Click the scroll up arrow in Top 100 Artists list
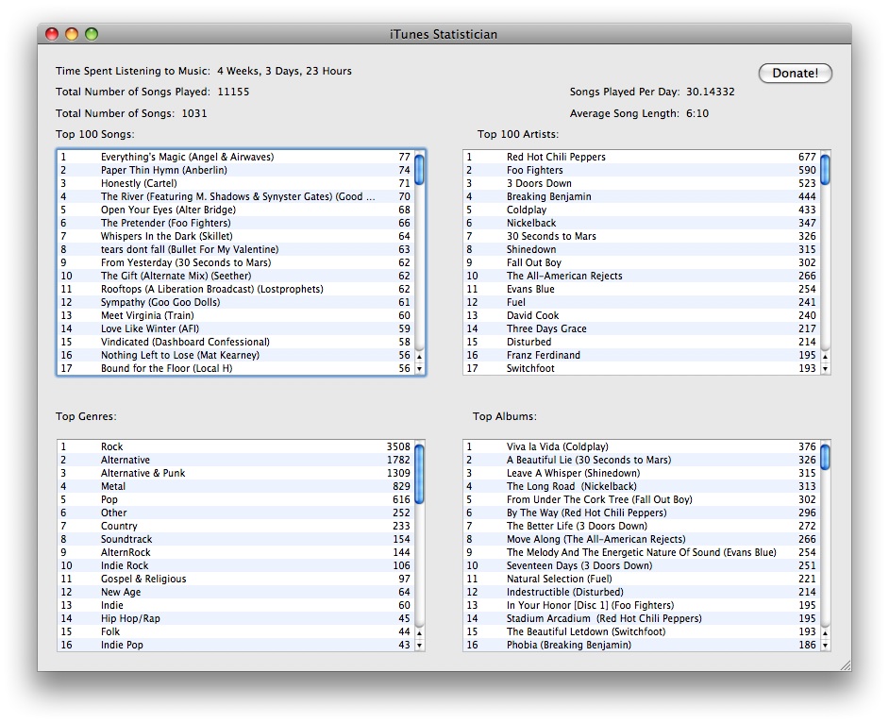The width and height of the screenshot is (889, 723). point(826,356)
